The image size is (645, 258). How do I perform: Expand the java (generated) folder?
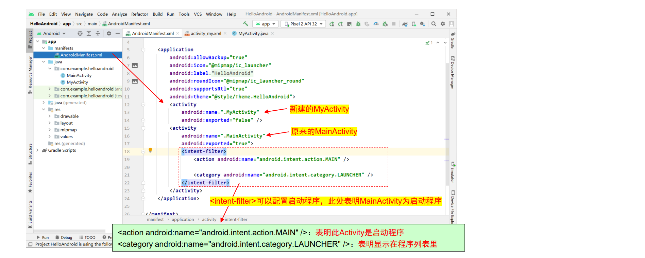pyautogui.click(x=44, y=103)
